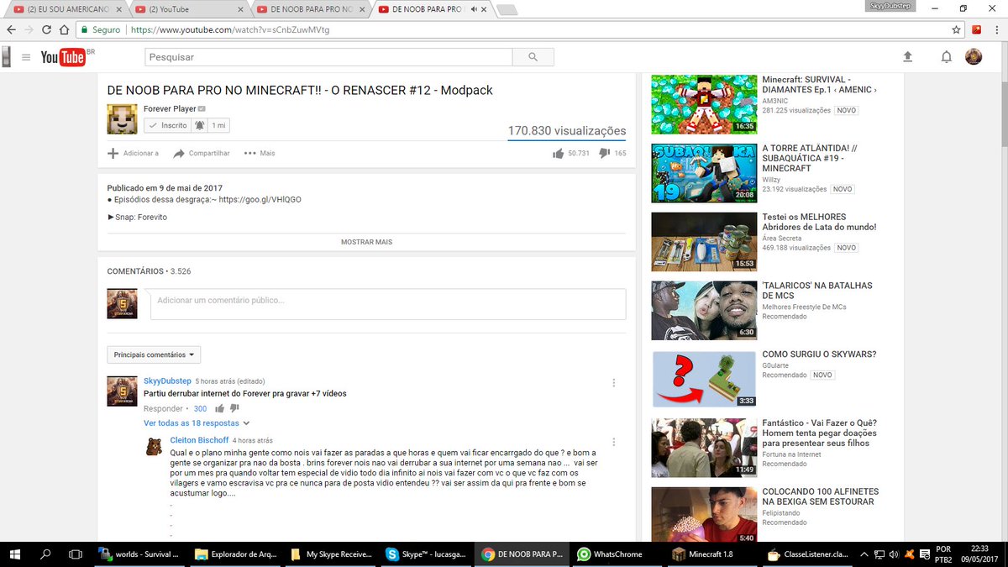Open the goo.gl/VHlQGO link in the description

[260, 200]
